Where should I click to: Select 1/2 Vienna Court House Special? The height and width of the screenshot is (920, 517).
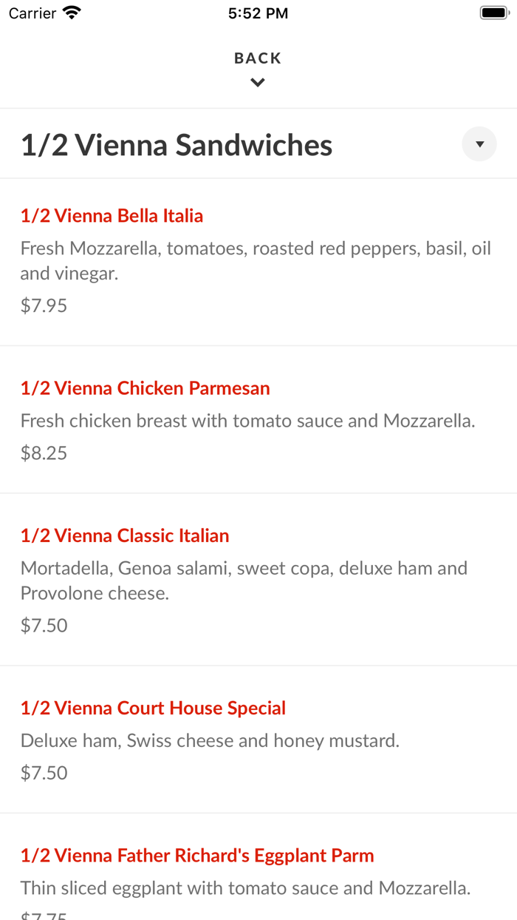click(x=153, y=708)
